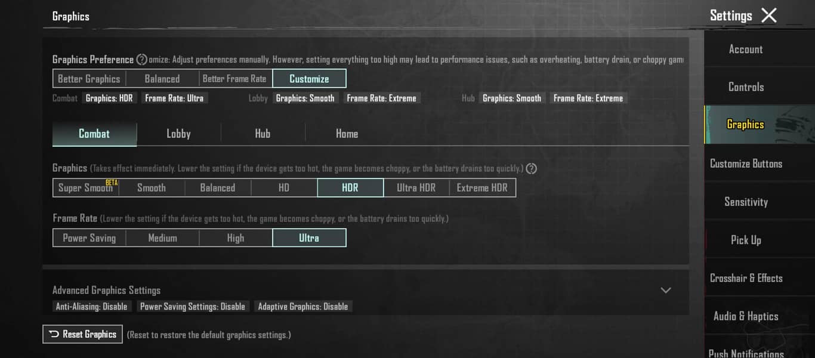Screen dimensions: 815x358
Task: Switch to the Lobby tab
Action: (x=178, y=134)
